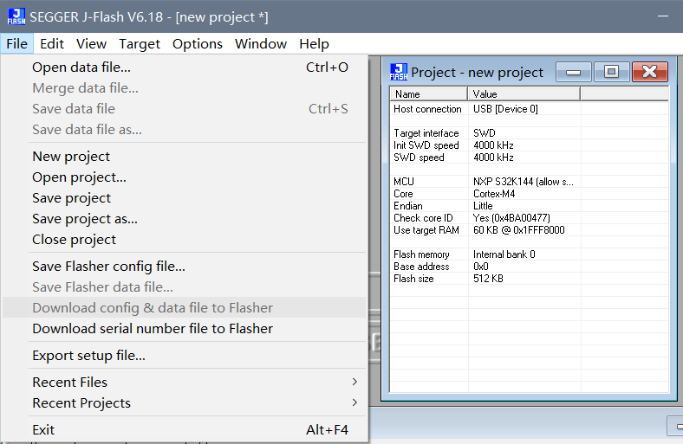Open the Target menu
Viewport: 683px width, 444px height.
click(x=140, y=44)
